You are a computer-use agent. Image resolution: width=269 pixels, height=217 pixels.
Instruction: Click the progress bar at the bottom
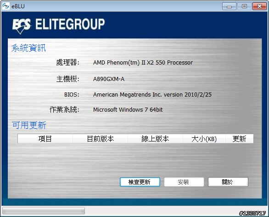tap(44, 211)
